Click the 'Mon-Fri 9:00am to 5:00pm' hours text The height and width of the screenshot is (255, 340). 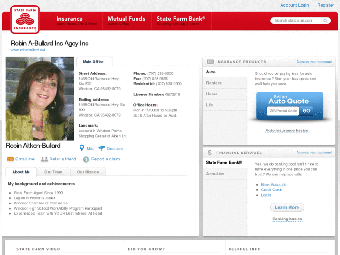tap(155, 110)
